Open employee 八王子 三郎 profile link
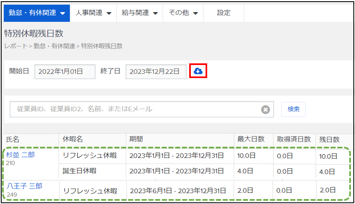Viewport: 355px width, 204px height. pos(25,186)
